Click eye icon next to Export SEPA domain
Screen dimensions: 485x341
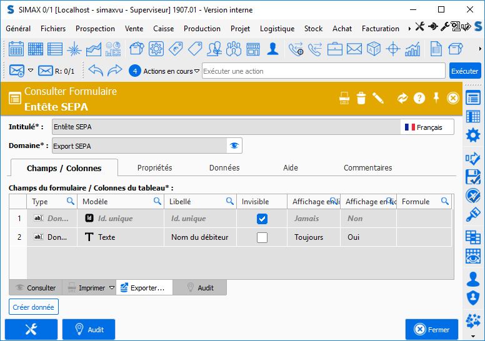click(234, 146)
